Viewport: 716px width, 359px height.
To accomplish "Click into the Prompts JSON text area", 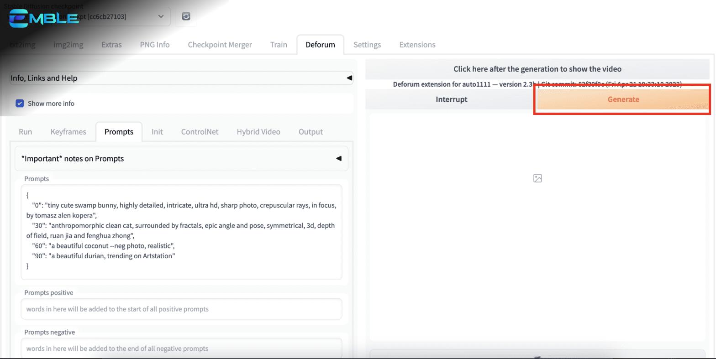I will [181, 232].
